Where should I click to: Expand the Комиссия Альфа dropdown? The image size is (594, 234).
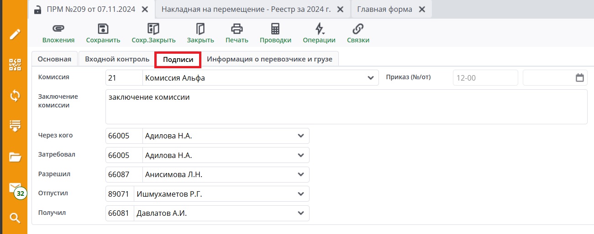370,78
